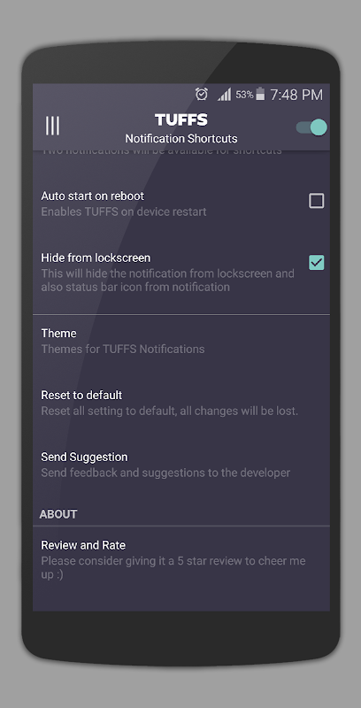The image size is (361, 708).
Task: Tap the 53% battery percentage text
Action: 244,95
